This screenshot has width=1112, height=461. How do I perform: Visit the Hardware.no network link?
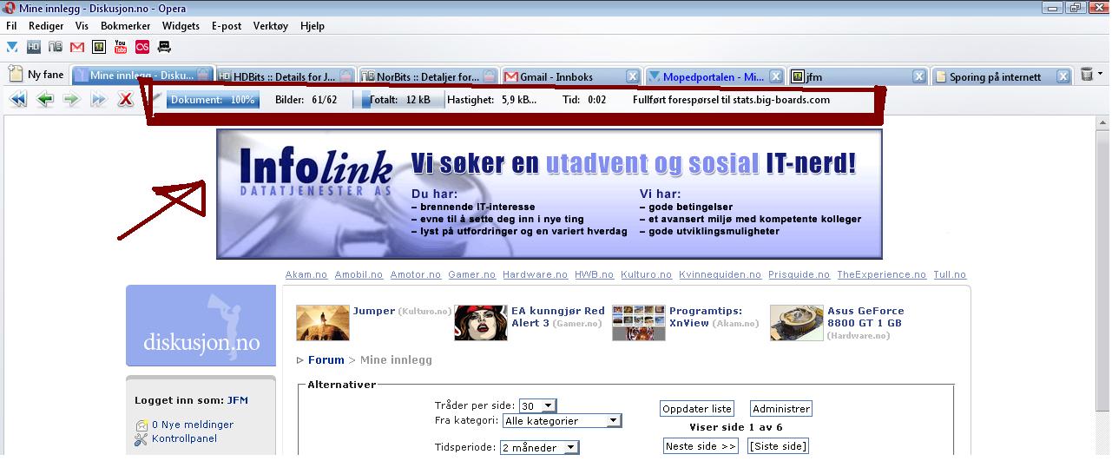click(535, 274)
